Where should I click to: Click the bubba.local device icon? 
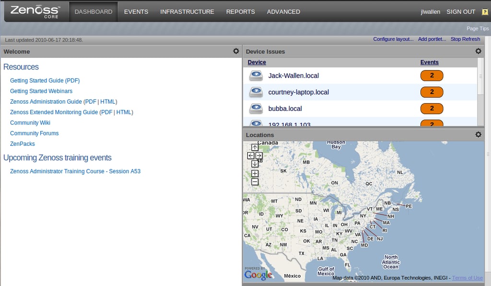click(256, 109)
